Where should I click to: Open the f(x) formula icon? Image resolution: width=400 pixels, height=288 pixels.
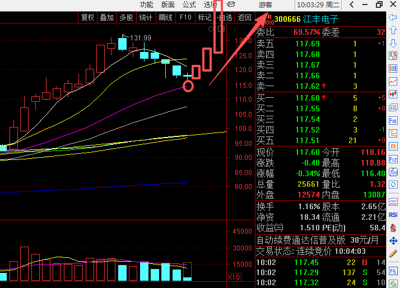(x=393, y=172)
